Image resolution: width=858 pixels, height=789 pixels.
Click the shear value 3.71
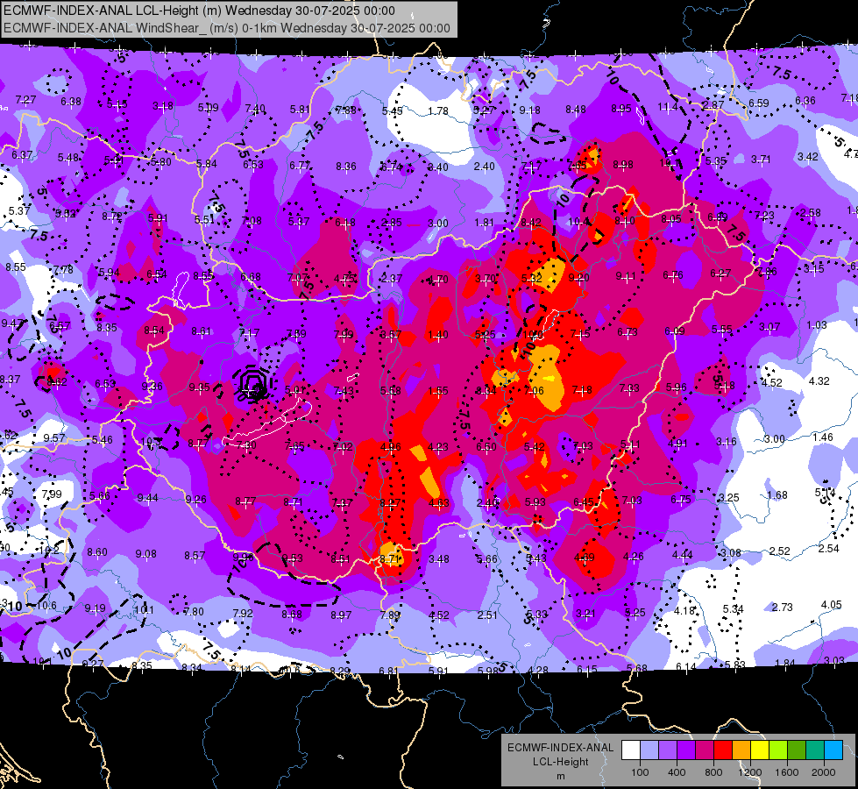(761, 160)
